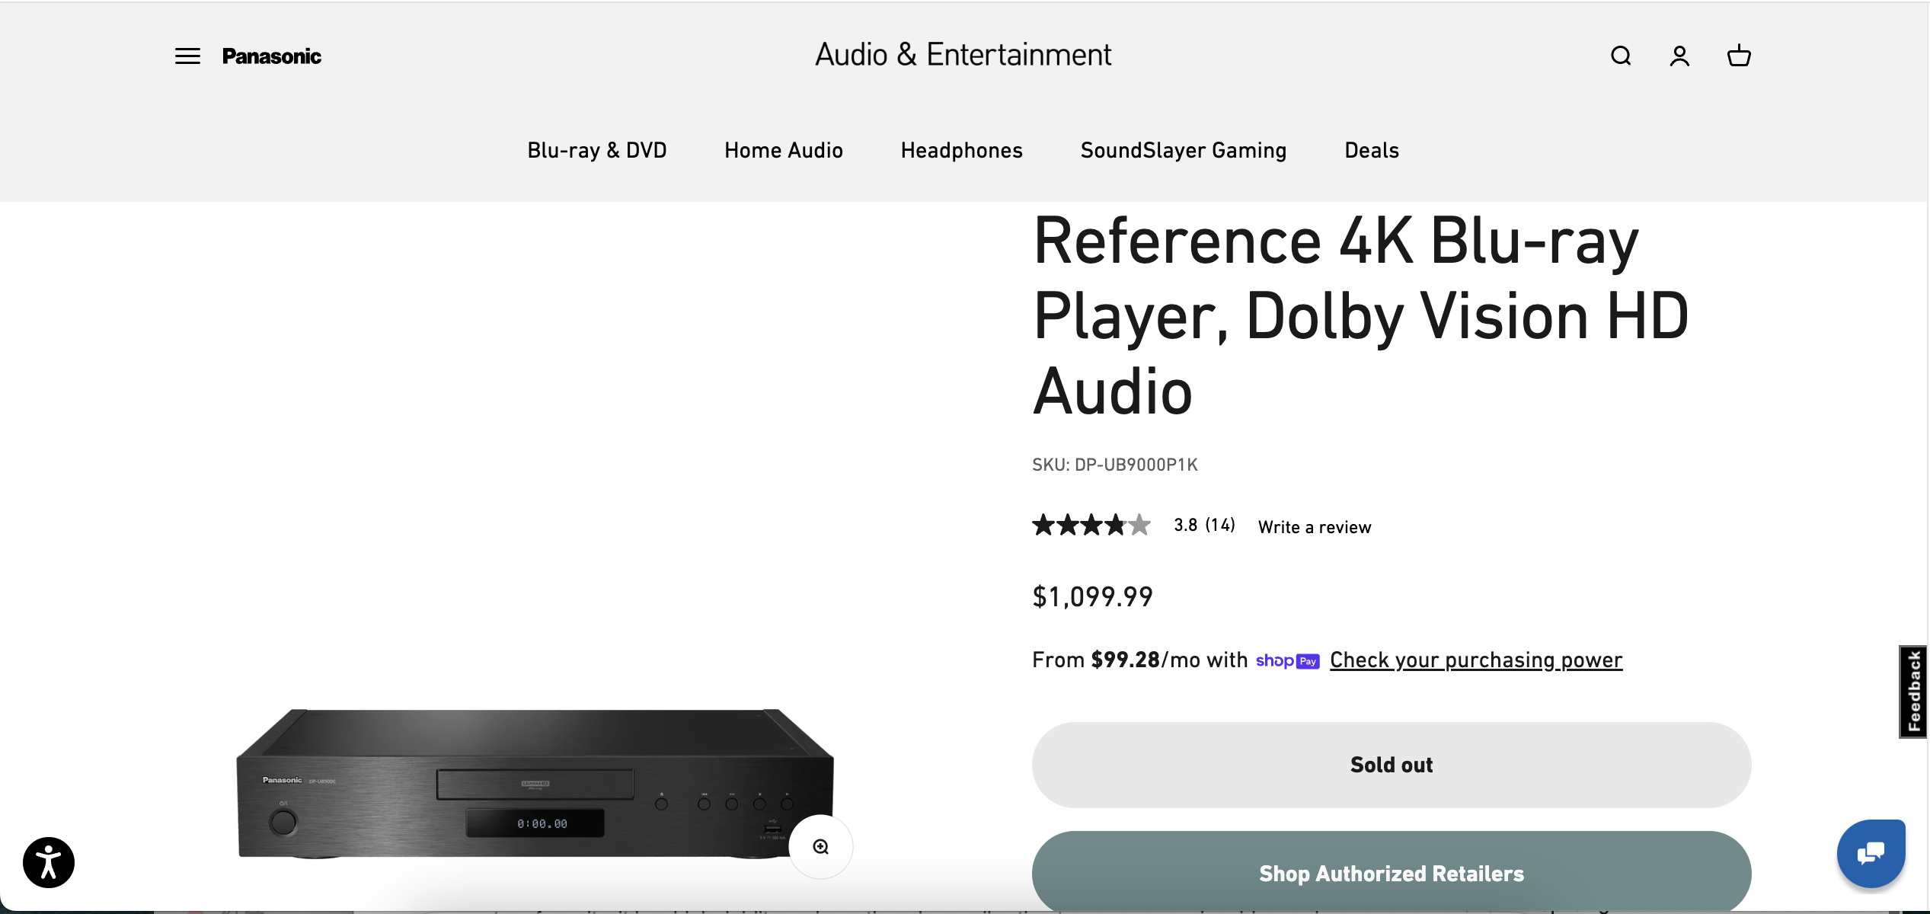The image size is (1930, 914).
Task: Open the shopping cart icon
Action: pos(1739,56)
